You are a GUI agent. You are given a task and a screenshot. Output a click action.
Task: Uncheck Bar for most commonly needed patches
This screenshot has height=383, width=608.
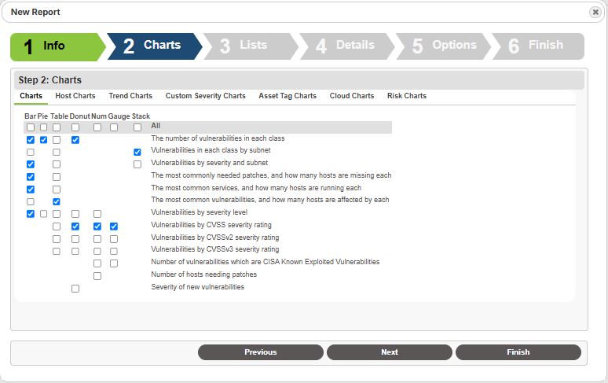click(31, 177)
